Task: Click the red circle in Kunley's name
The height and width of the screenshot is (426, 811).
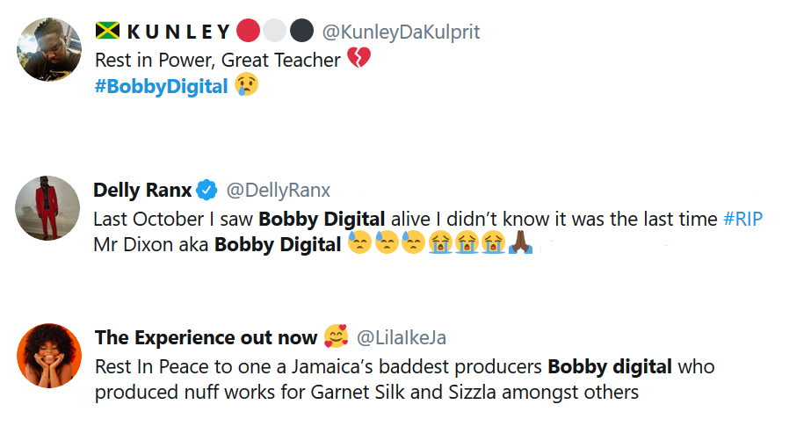Action: (x=249, y=32)
